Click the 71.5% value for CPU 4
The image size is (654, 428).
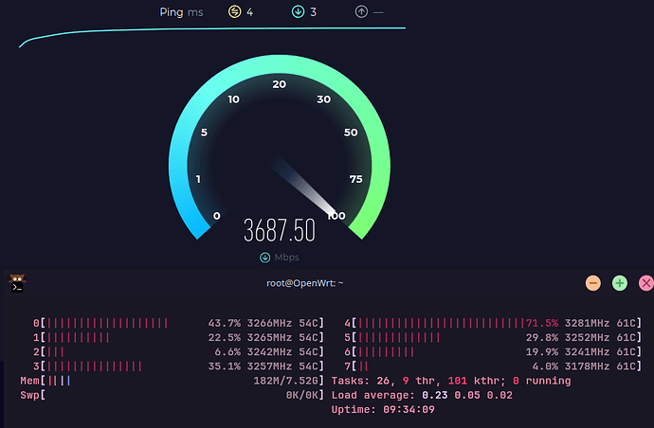pos(542,324)
